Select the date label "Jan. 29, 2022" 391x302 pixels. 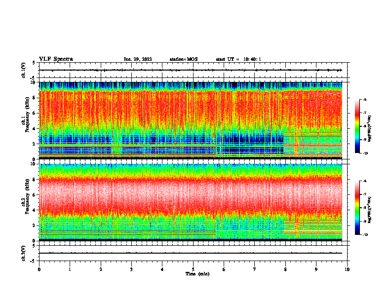coord(138,59)
